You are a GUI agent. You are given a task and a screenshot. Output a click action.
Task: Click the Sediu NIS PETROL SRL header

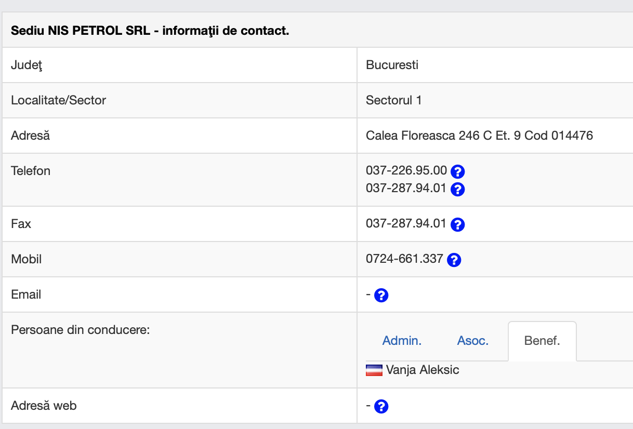[150, 31]
